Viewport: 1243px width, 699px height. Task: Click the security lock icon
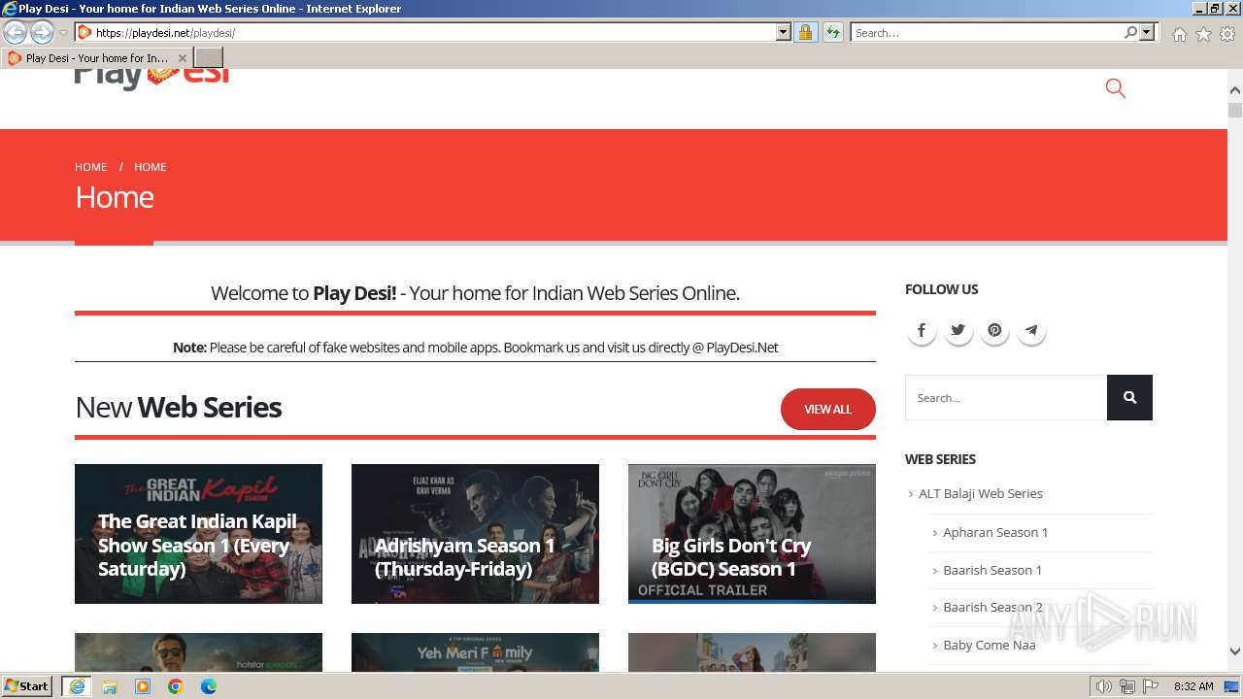pos(805,32)
